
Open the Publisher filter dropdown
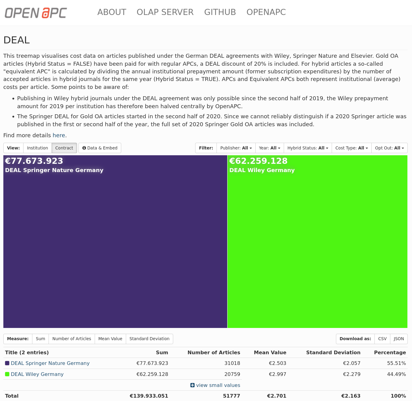click(x=236, y=148)
